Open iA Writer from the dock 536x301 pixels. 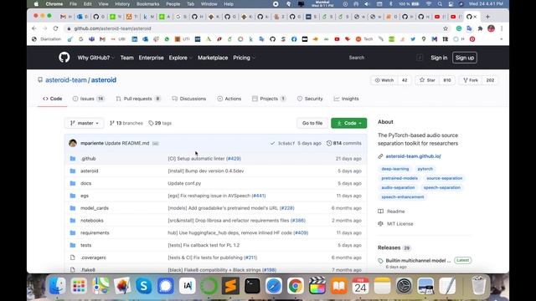coord(188,285)
